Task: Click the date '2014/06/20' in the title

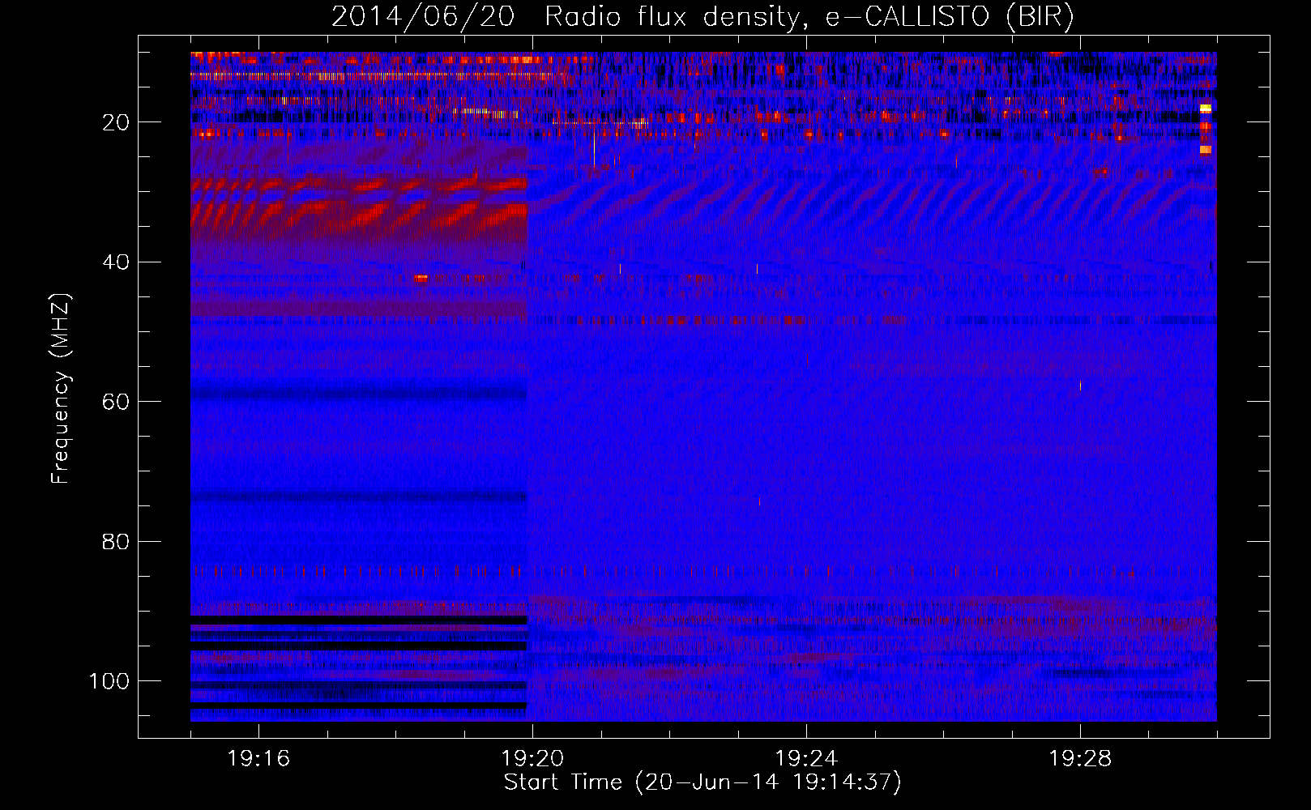Action: click(x=422, y=17)
